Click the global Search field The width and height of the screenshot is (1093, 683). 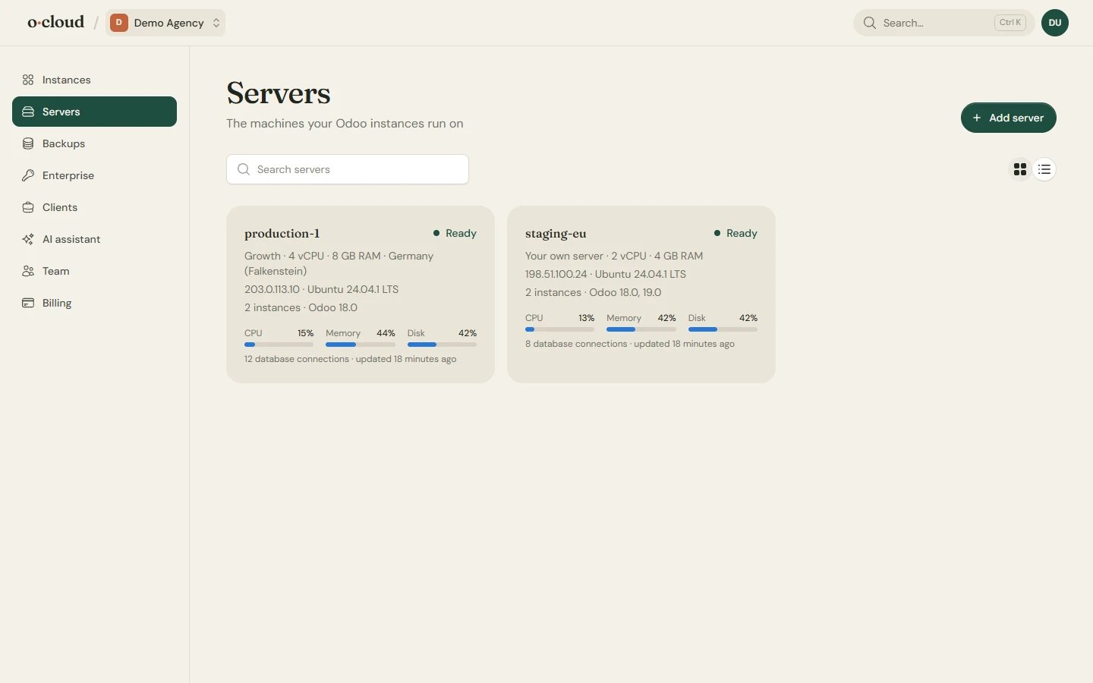[x=944, y=23]
